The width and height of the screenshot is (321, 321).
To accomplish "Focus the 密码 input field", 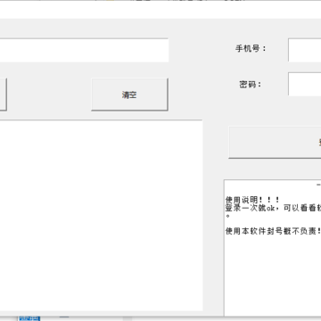I will click(305, 84).
